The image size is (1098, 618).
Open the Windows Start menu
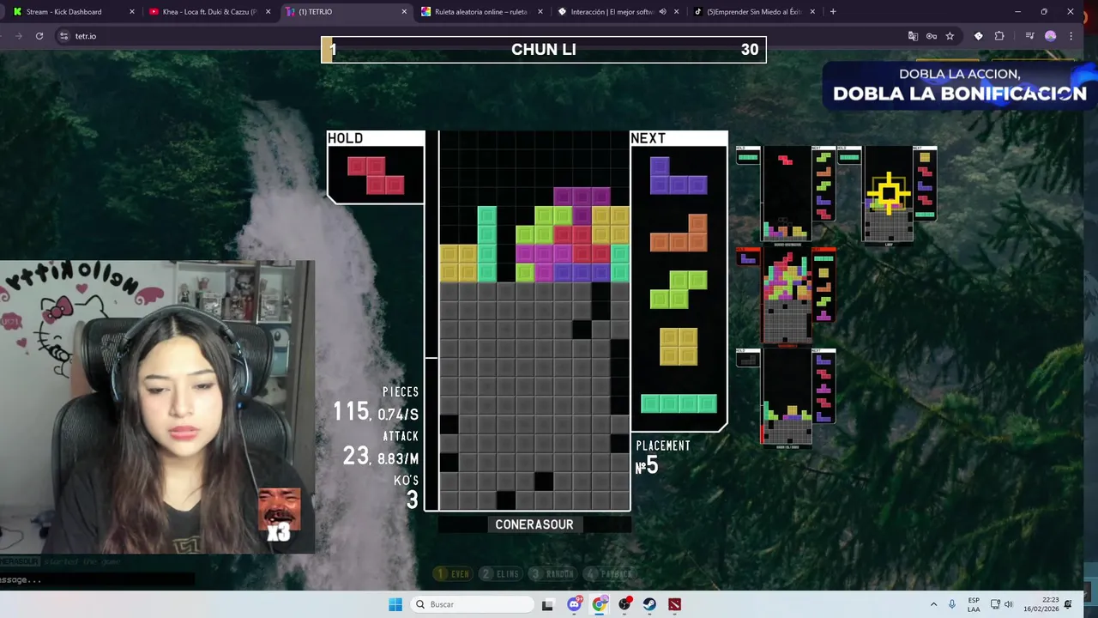(x=395, y=604)
